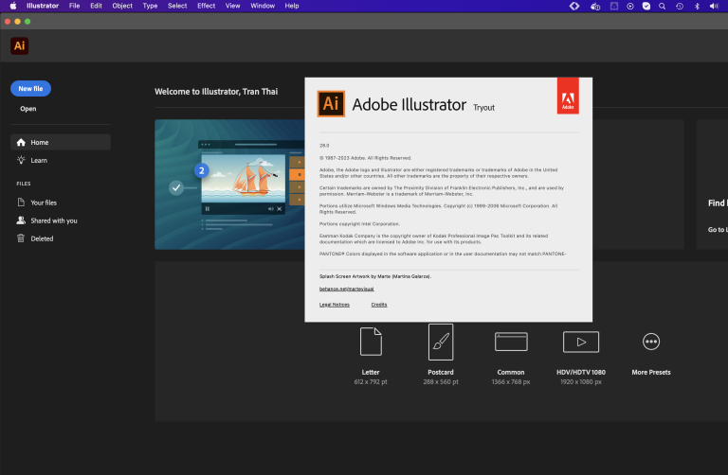Open More Presets ellipsis icon
Viewport: 728px width, 475px height.
[x=651, y=342]
